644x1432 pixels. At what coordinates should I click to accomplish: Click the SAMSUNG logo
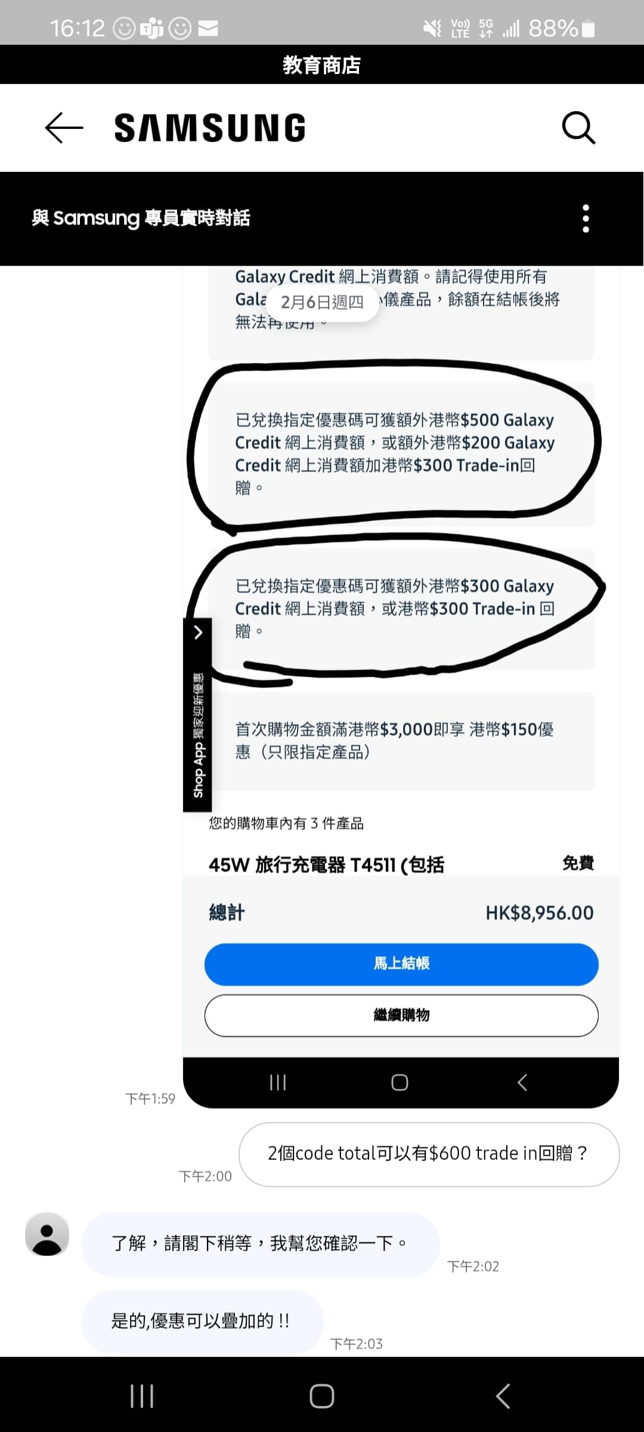click(210, 128)
